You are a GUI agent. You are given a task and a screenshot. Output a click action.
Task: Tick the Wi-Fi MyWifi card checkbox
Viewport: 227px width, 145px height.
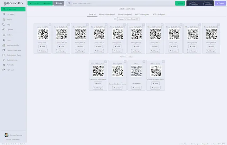pos(125,61)
